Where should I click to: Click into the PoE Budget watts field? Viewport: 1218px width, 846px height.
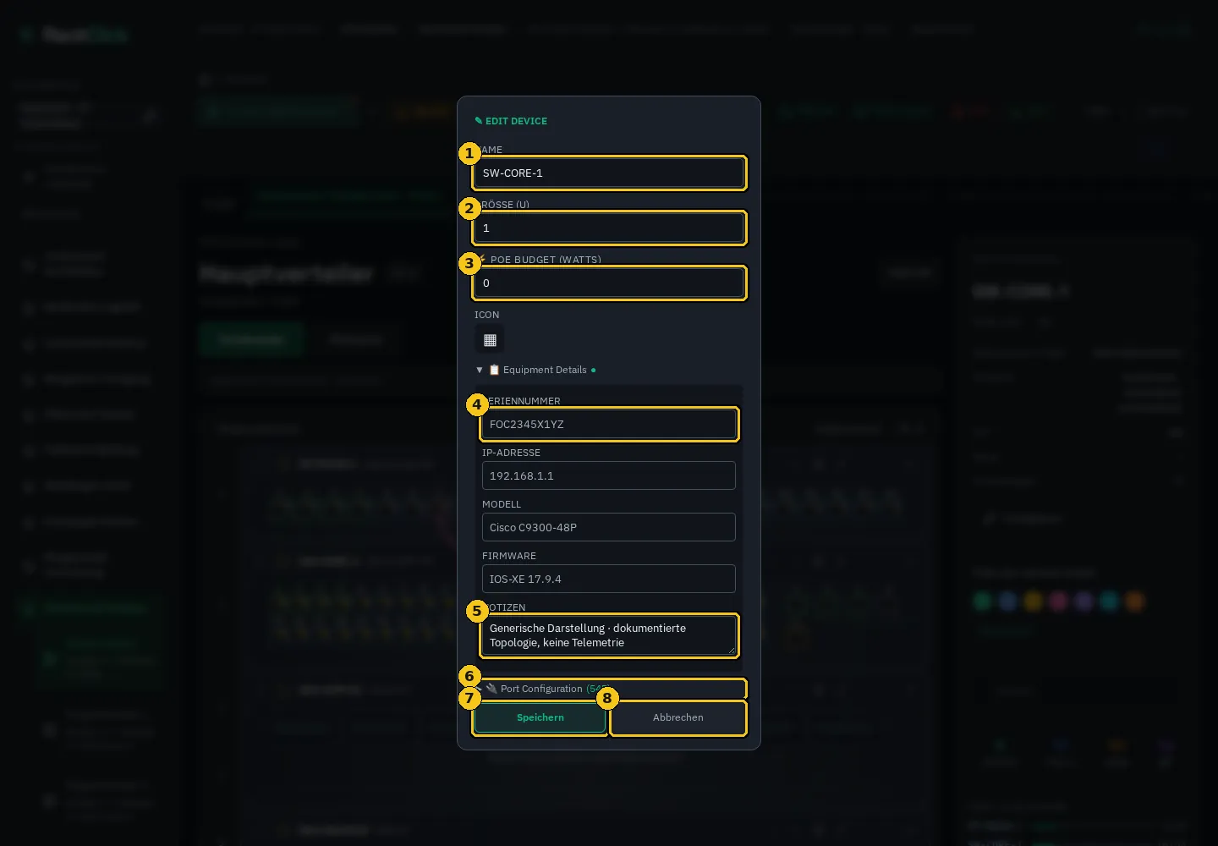[x=609, y=283]
